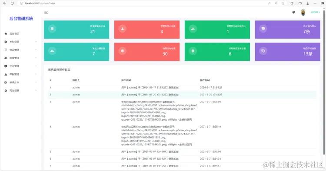This screenshot has width=326, height=171.
Task: Go to 后台首页 in the sidebar
Action: click(14, 33)
